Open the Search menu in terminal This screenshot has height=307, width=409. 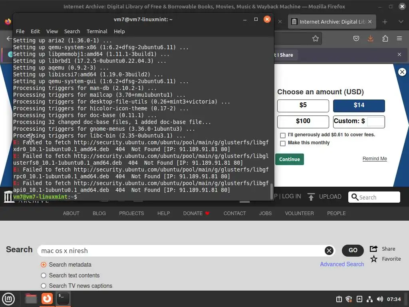[x=72, y=31]
